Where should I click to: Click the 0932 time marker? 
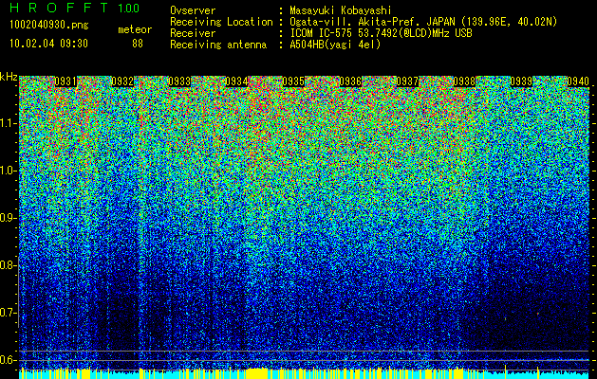pos(122,81)
